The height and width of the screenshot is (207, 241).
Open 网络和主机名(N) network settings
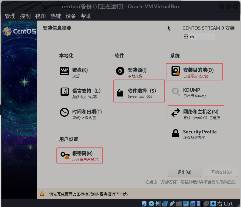tap(196, 114)
